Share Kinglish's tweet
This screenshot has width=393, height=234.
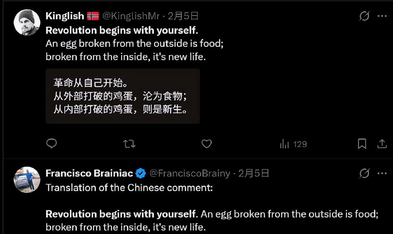[x=382, y=144]
